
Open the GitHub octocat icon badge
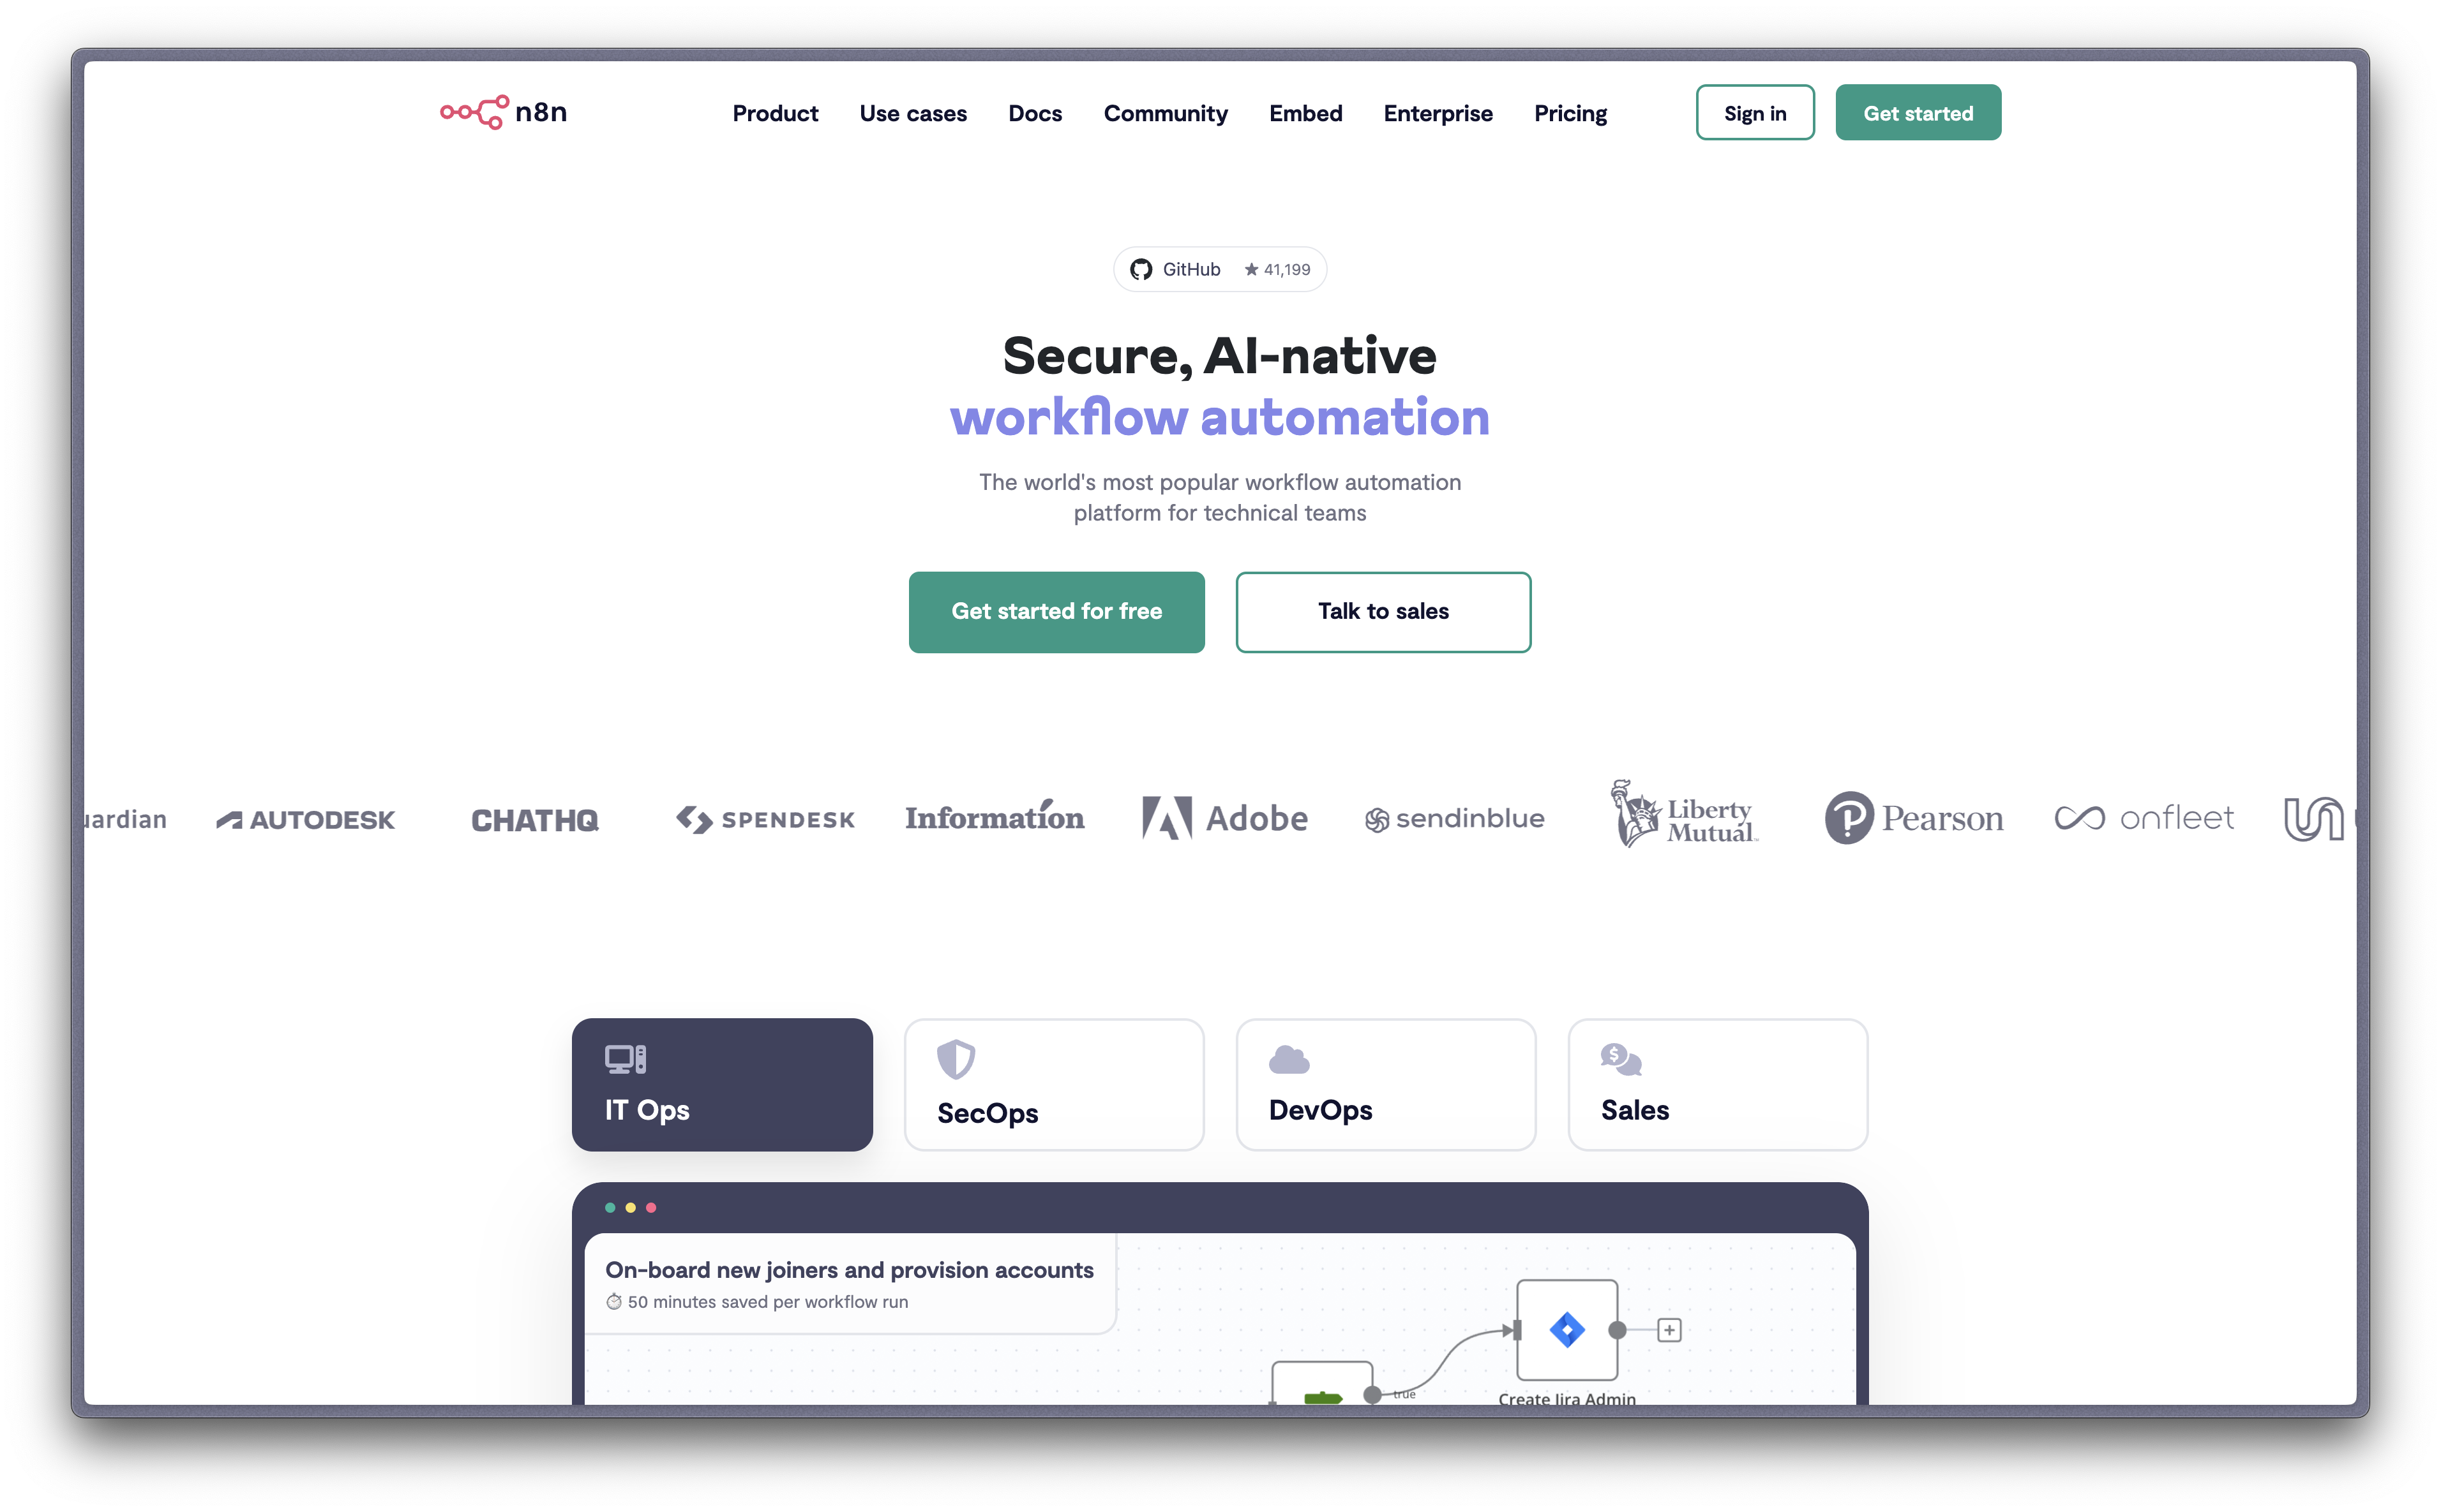(1141, 269)
